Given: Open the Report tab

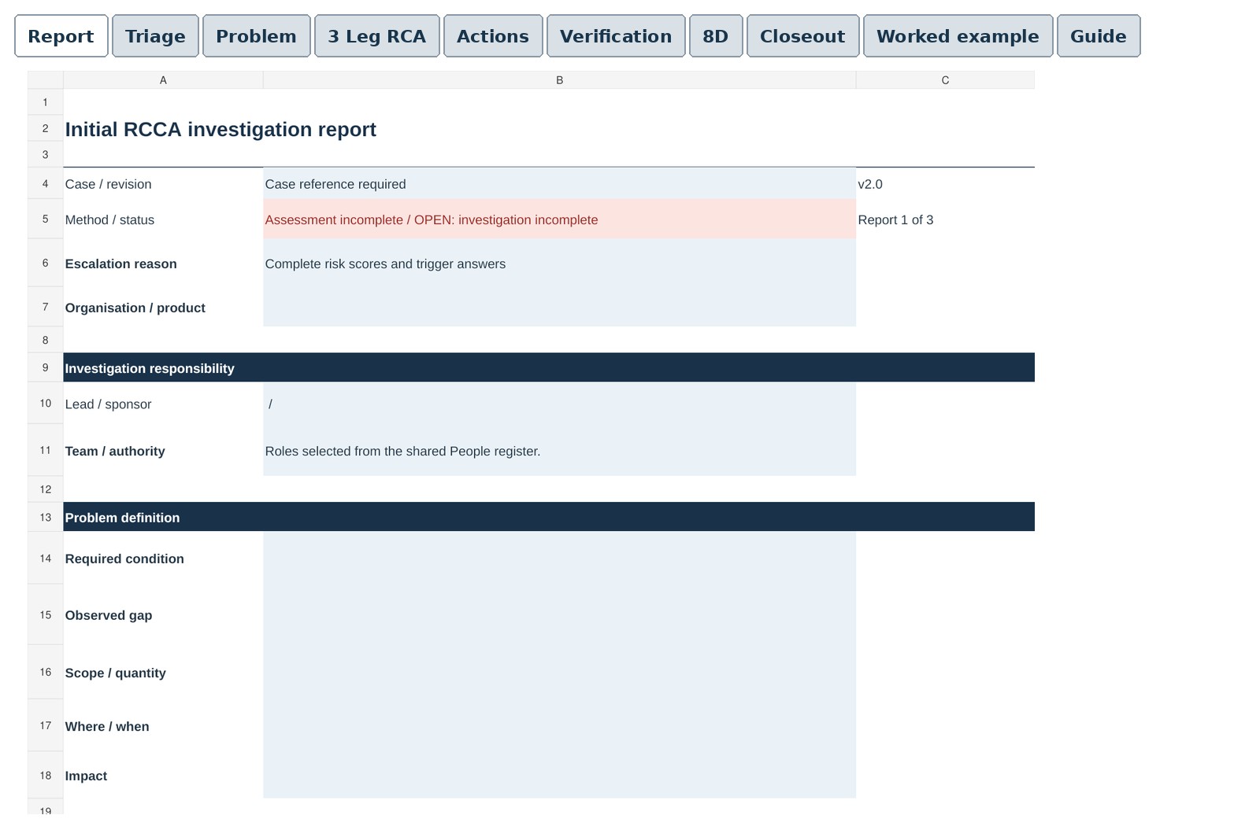Looking at the screenshot, I should [61, 36].
